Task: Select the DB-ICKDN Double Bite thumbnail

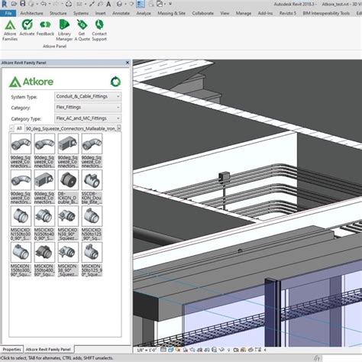Action: pyautogui.click(x=68, y=187)
